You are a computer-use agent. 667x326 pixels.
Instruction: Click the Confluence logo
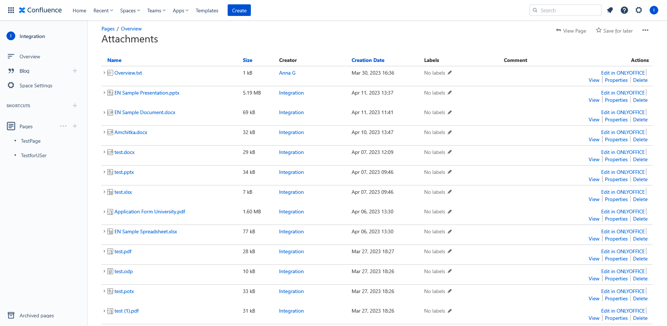pos(40,10)
